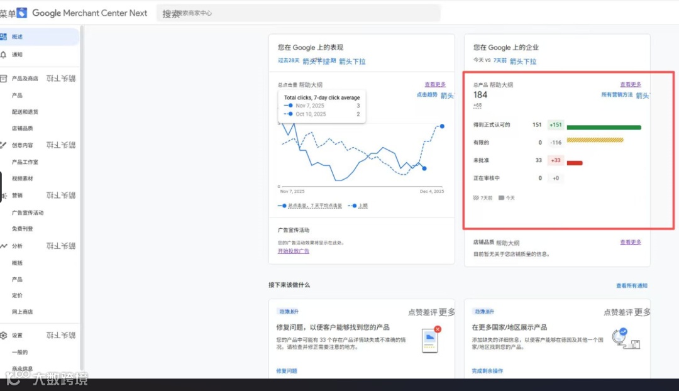This screenshot has width=679, height=391.
Task: Click the notifications bell icon
Action: (4, 55)
